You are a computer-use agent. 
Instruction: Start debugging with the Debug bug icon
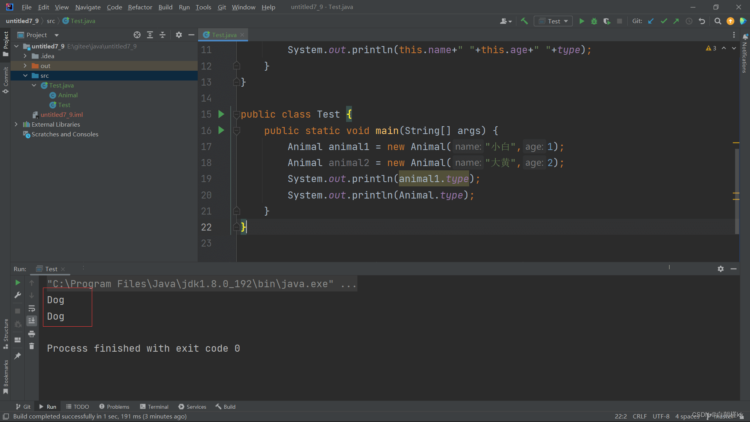[594, 21]
